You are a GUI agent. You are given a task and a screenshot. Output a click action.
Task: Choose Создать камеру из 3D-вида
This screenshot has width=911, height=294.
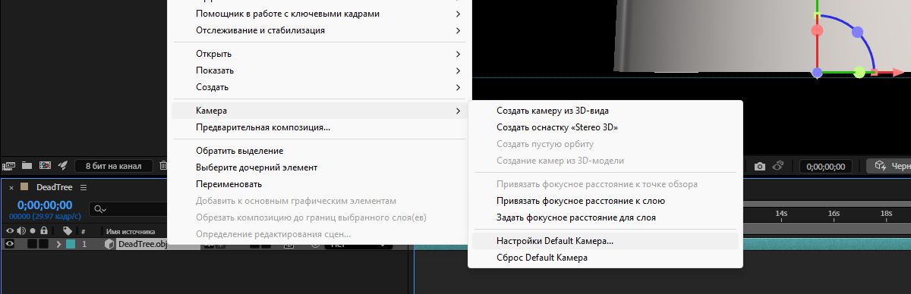(605, 111)
